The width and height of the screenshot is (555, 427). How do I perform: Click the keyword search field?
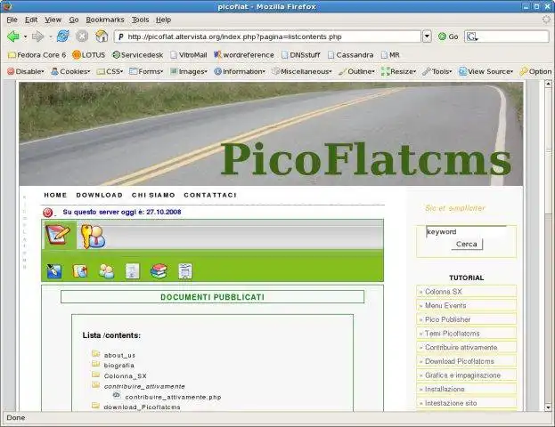[467, 231]
